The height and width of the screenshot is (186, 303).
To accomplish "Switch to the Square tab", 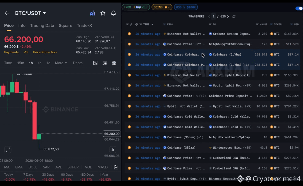I will (x=65, y=26).
